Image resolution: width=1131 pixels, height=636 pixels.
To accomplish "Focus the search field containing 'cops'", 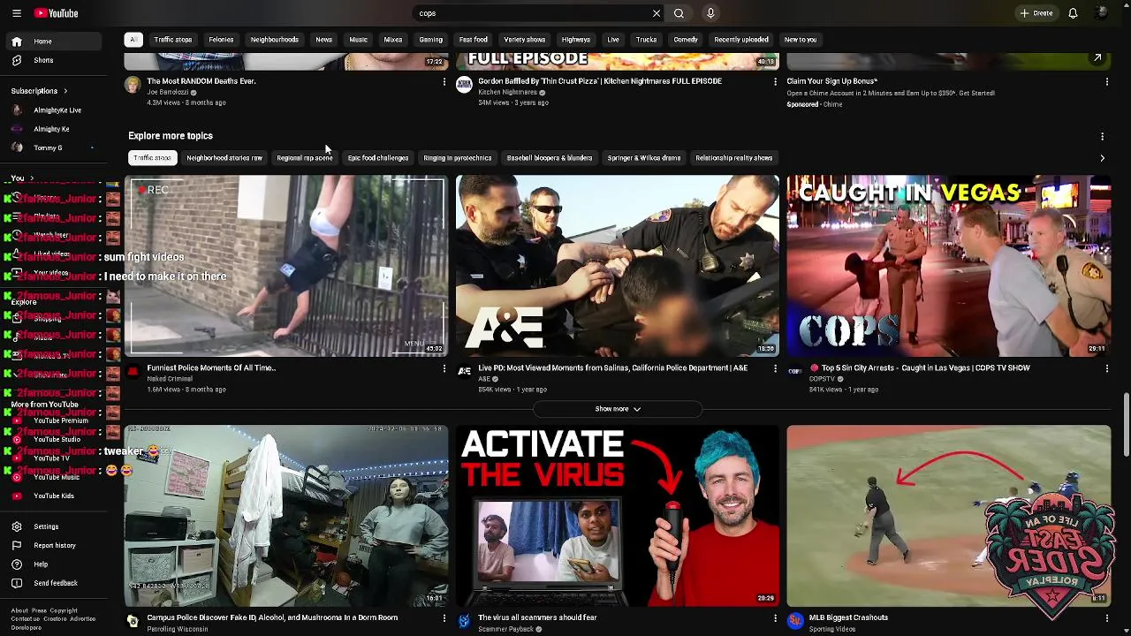I will [x=533, y=13].
